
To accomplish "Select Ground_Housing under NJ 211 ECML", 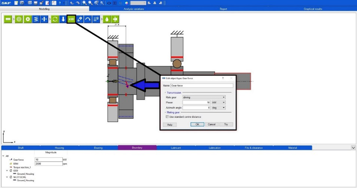I will coord(26,180).
